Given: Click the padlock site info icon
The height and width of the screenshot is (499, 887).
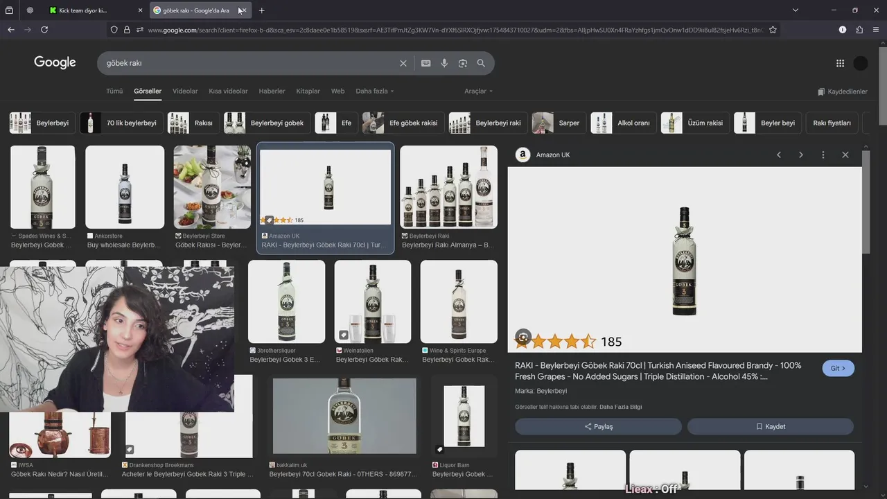Looking at the screenshot, I should [127, 30].
